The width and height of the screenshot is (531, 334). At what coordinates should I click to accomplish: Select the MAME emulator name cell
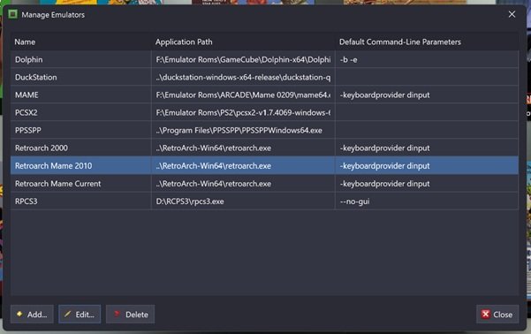pyautogui.click(x=81, y=95)
